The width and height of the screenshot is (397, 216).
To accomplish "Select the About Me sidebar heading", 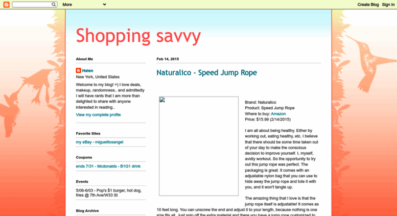I will click(84, 59).
